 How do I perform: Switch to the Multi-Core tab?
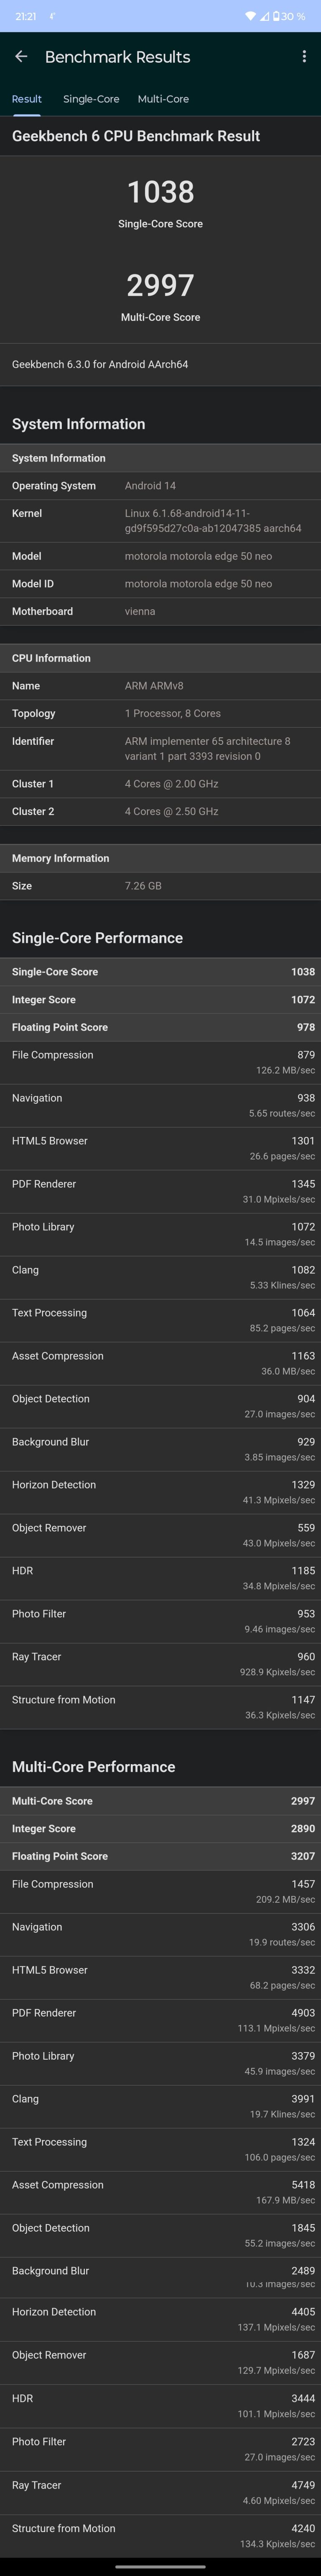pyautogui.click(x=163, y=99)
